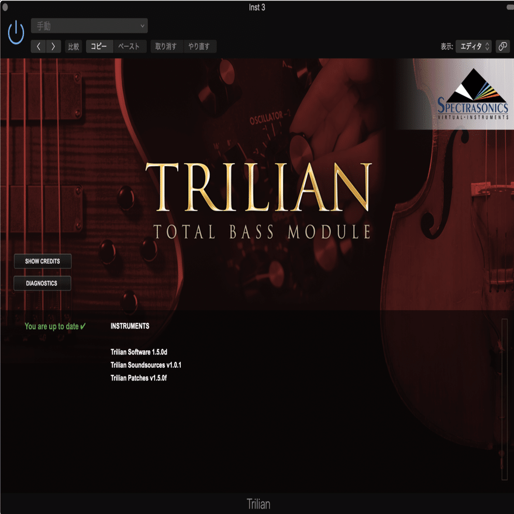Screen dimensions: 514x514
Task: Open the 手動 preset dropdown
Action: point(89,26)
